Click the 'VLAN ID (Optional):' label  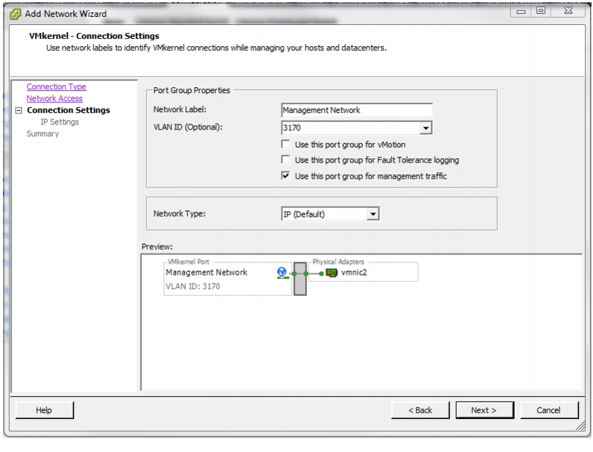coord(188,127)
